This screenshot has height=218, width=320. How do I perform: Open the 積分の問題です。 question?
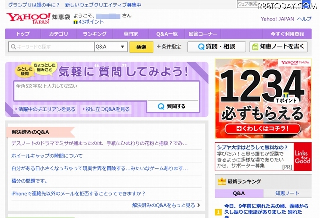click(29, 181)
